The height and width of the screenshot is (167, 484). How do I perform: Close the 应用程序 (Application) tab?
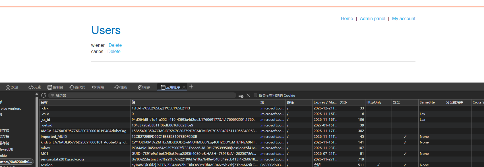[x=184, y=87]
